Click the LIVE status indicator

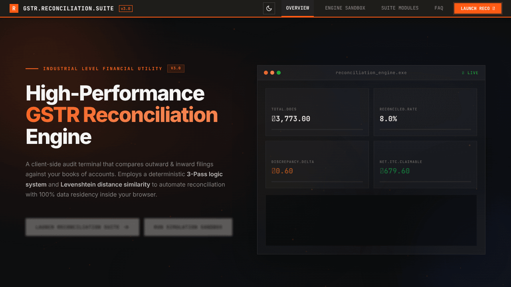[x=470, y=73]
